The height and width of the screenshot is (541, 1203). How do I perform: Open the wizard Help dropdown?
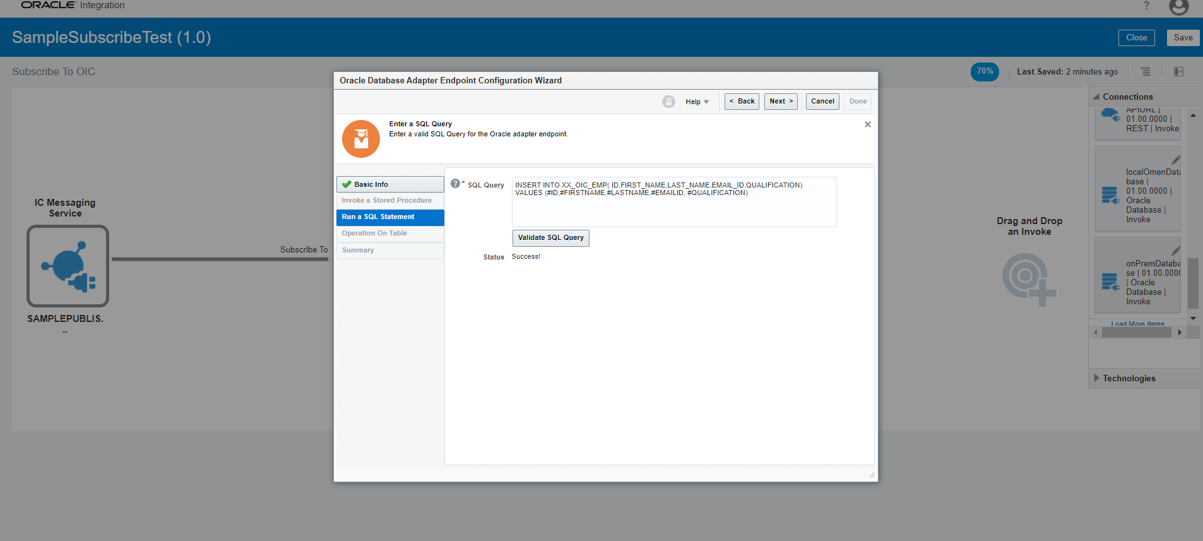(697, 102)
